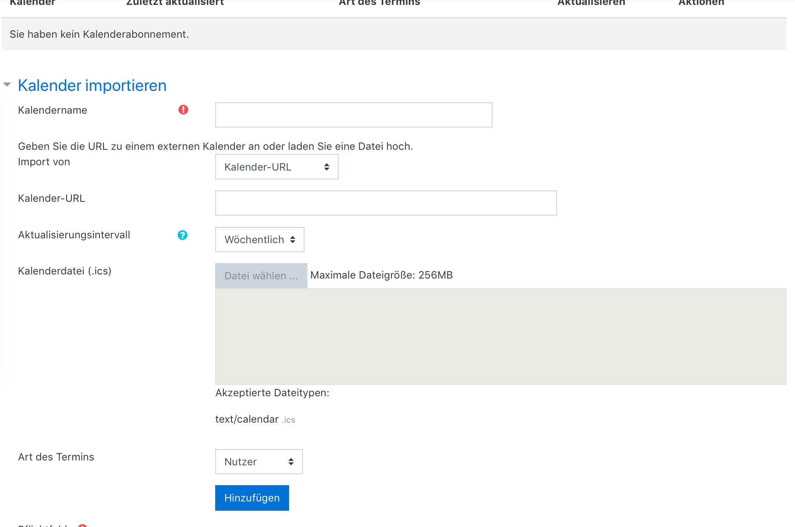Click the Aktualisierungsintervall label text
Viewport: 795px width, 527px height.
point(74,235)
